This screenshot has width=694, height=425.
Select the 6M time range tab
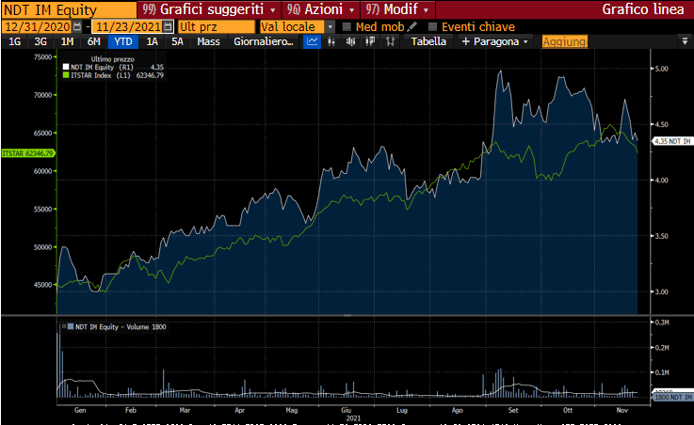(x=94, y=41)
